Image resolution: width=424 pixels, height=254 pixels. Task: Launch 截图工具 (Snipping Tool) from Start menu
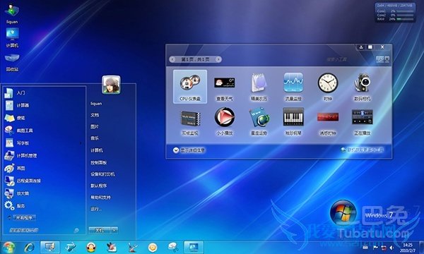point(43,131)
